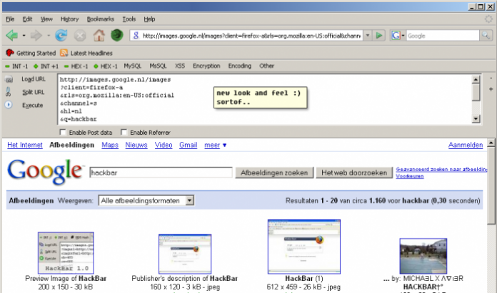Expand the 'meer' Google services dropdown
Screen dimensions: 497x293
pos(216,145)
